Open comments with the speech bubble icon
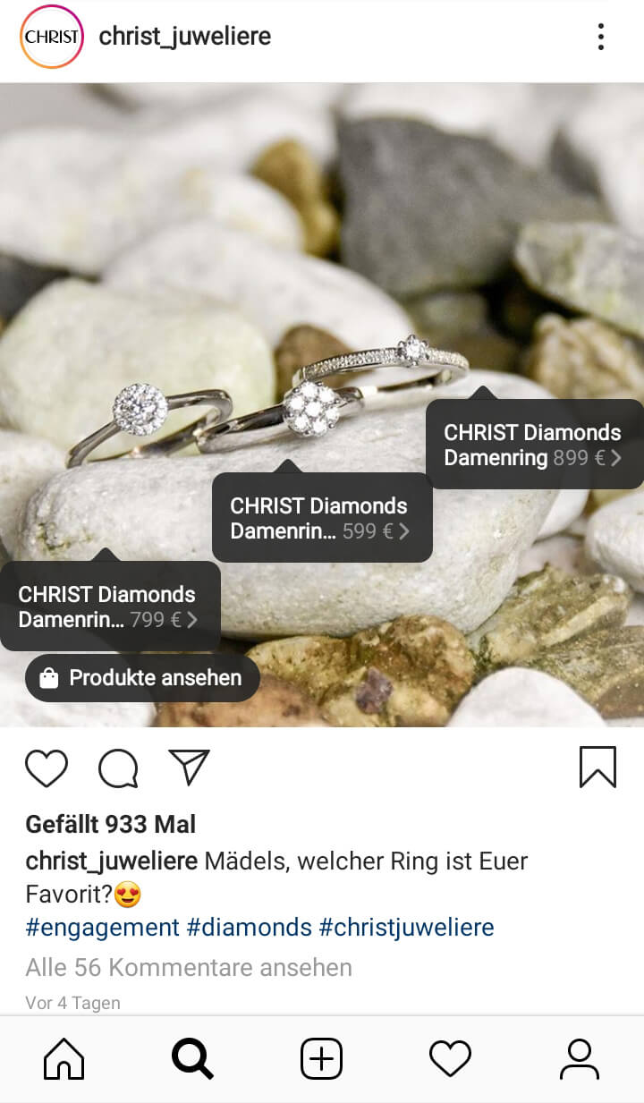644x1103 pixels. 118,768
